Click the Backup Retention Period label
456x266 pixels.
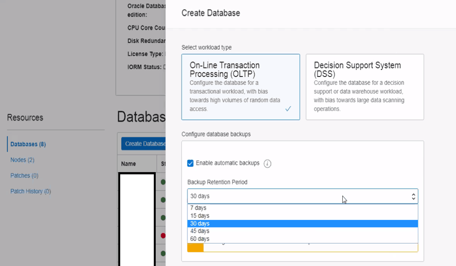click(x=217, y=182)
